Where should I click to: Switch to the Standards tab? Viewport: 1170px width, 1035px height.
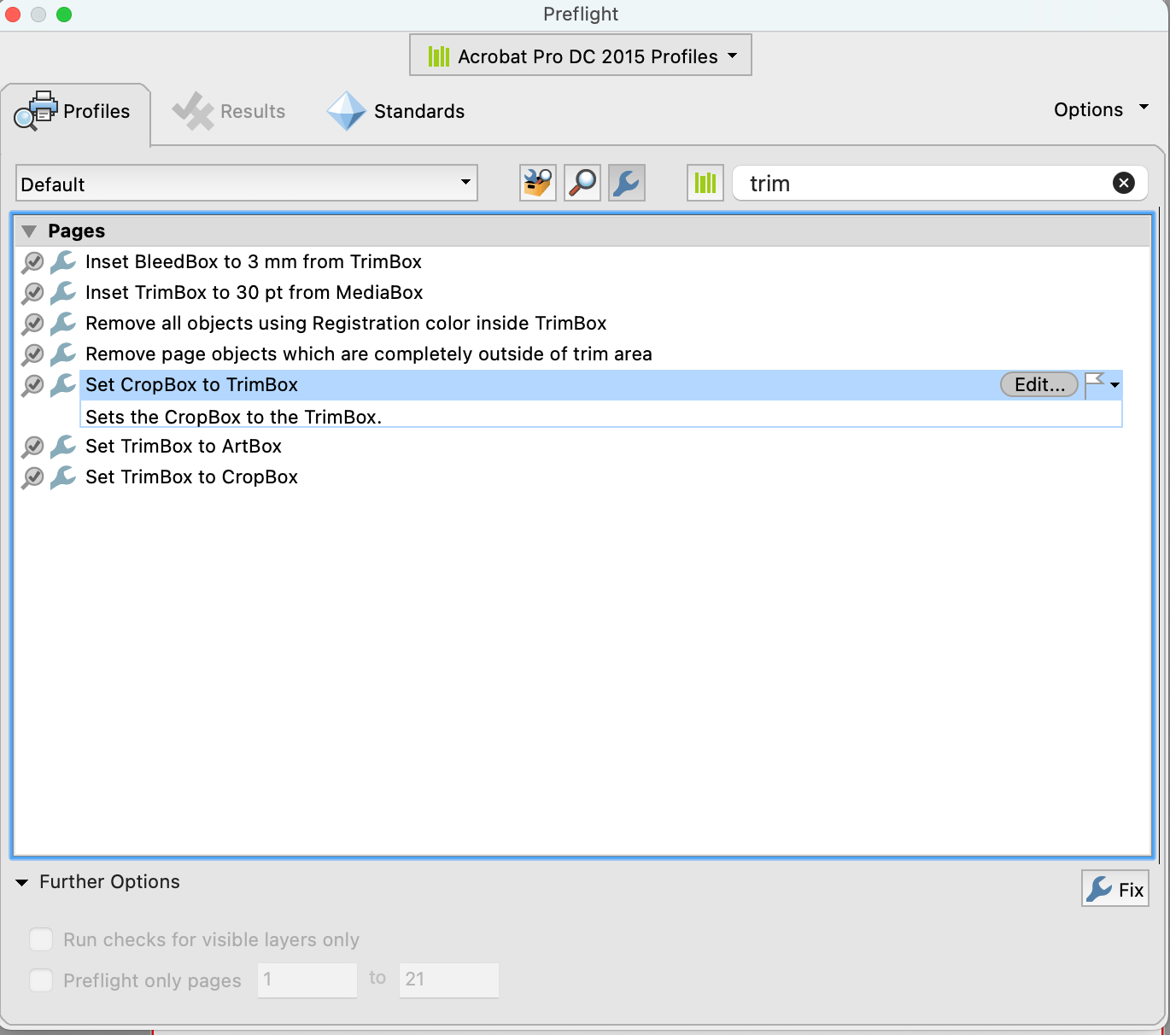click(395, 111)
